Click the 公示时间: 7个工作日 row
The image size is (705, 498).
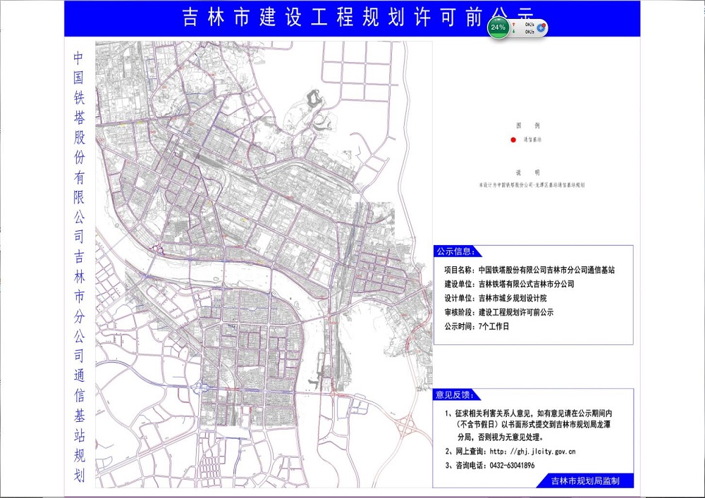tap(477, 326)
